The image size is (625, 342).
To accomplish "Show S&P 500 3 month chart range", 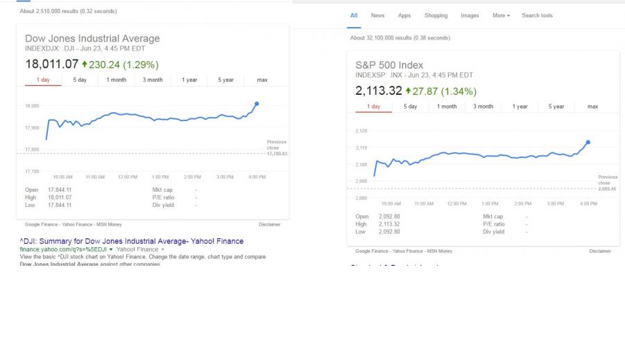I will 483,107.
